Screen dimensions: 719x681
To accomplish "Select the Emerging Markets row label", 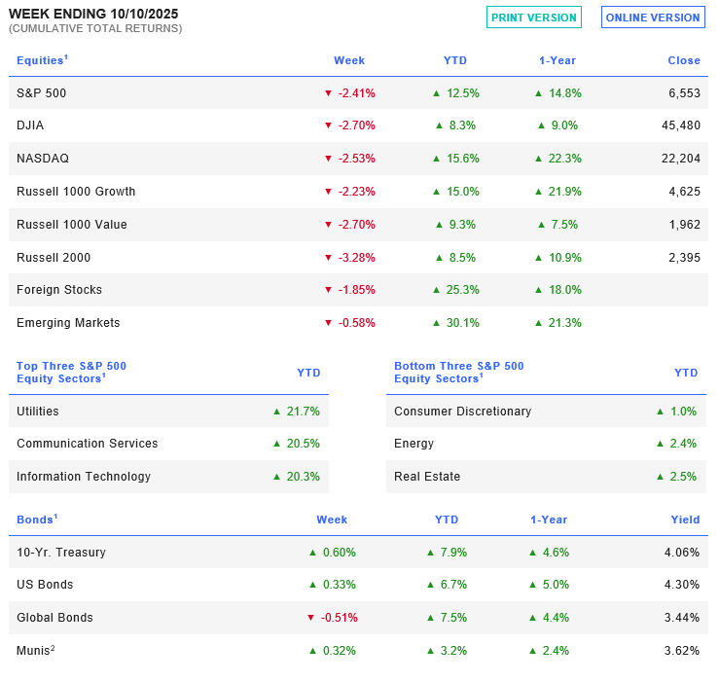I will (68, 322).
